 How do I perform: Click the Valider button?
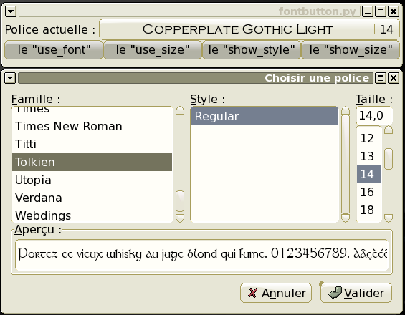coord(356,293)
